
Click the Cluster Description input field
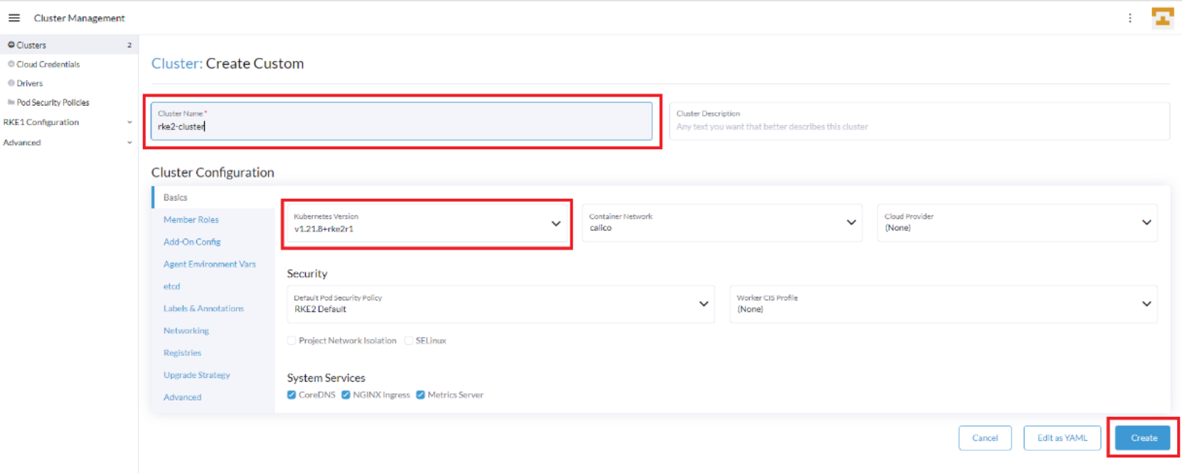(919, 121)
